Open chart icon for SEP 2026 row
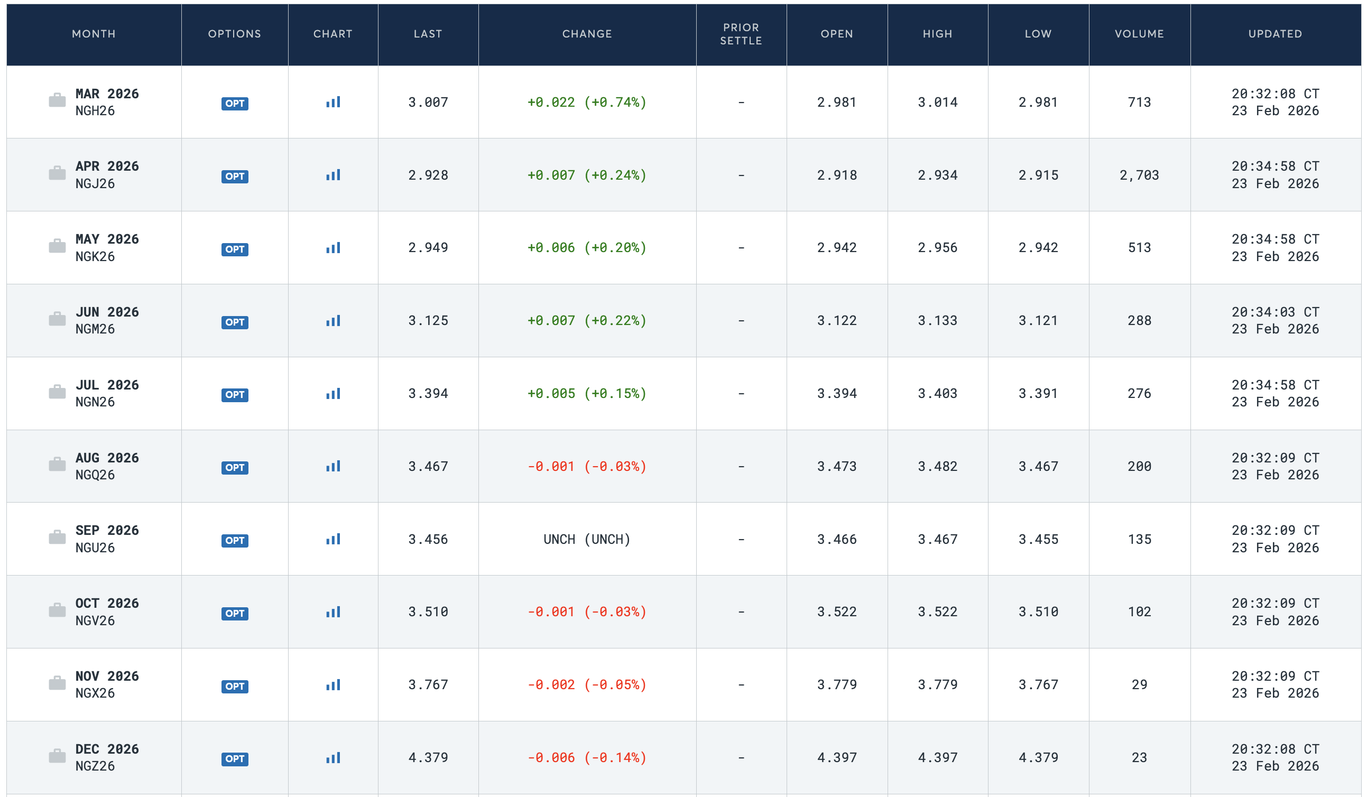The image size is (1367, 797). point(333,540)
